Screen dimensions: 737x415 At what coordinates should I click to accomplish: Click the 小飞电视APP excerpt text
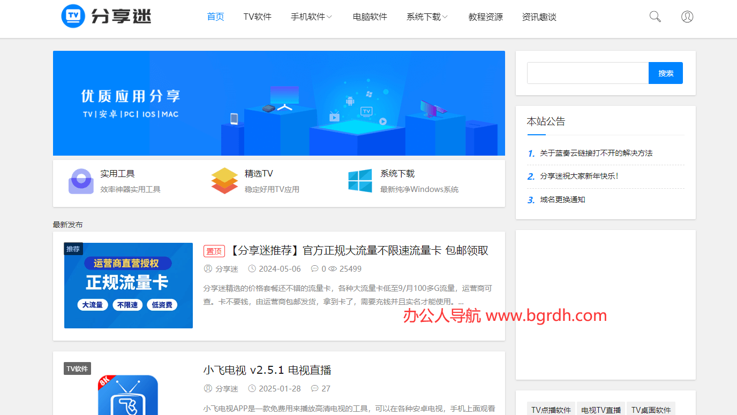349,409
